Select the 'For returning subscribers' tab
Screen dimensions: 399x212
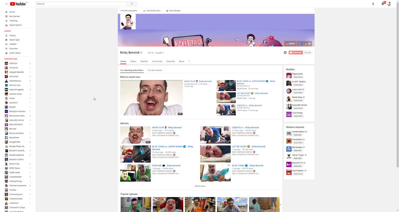click(x=132, y=70)
